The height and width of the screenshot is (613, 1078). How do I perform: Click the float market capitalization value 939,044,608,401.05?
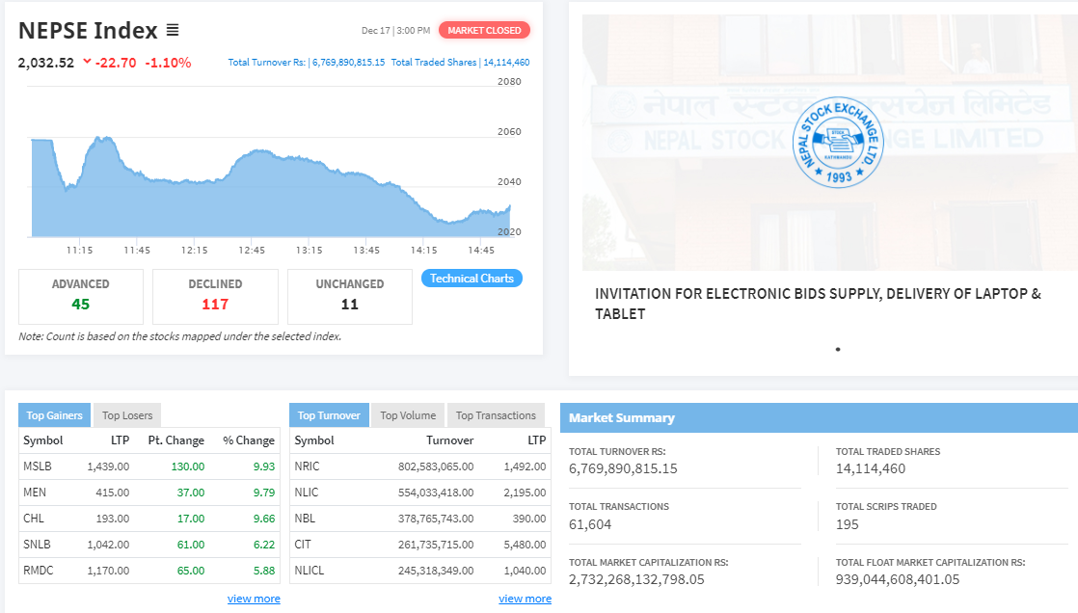[897, 579]
